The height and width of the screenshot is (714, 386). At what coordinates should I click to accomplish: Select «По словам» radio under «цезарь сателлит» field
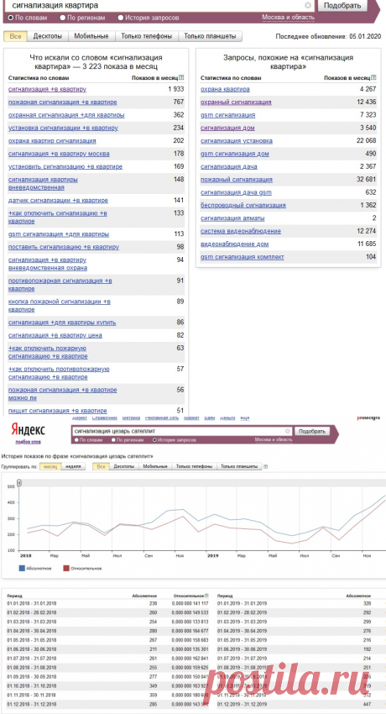[77, 440]
